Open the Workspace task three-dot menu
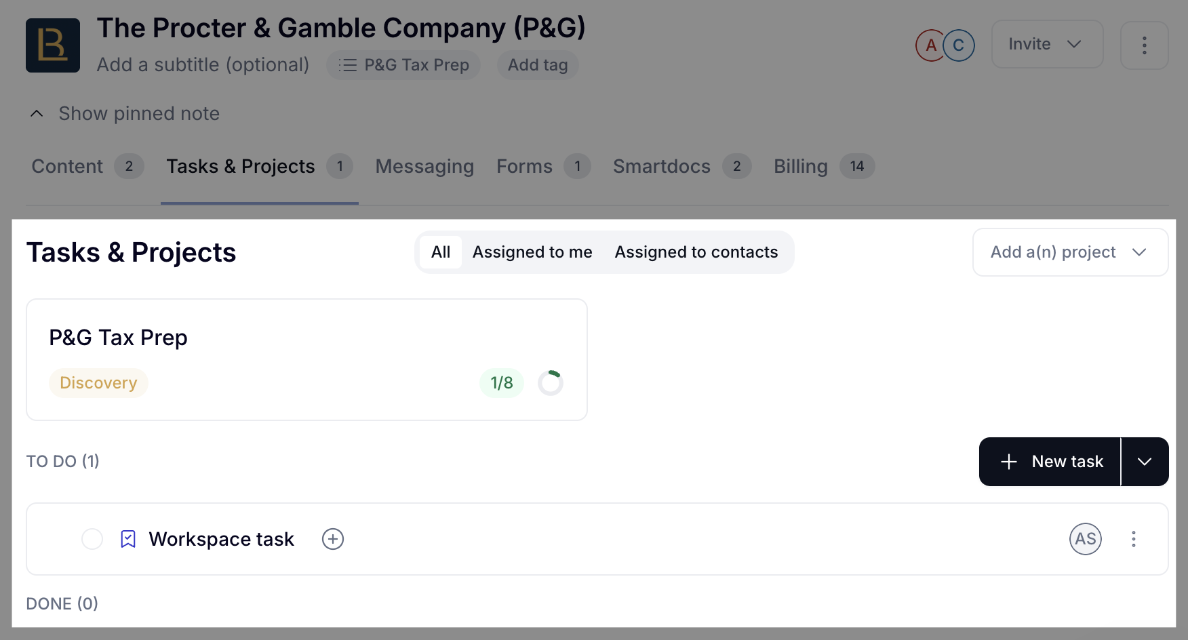 1133,539
